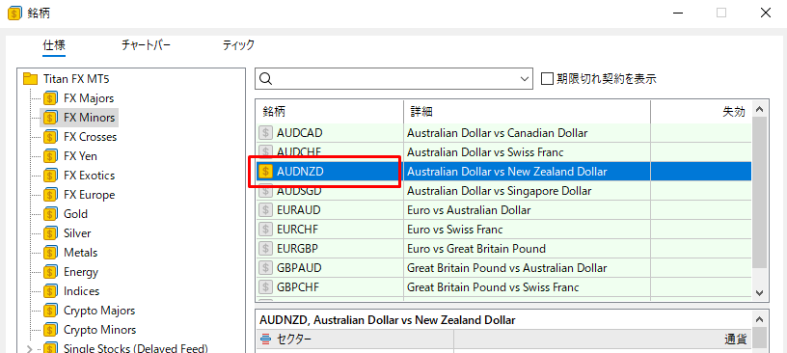Viewport: 787px width, 353px height.
Task: Open the symbol search dropdown arrow
Action: click(x=525, y=79)
